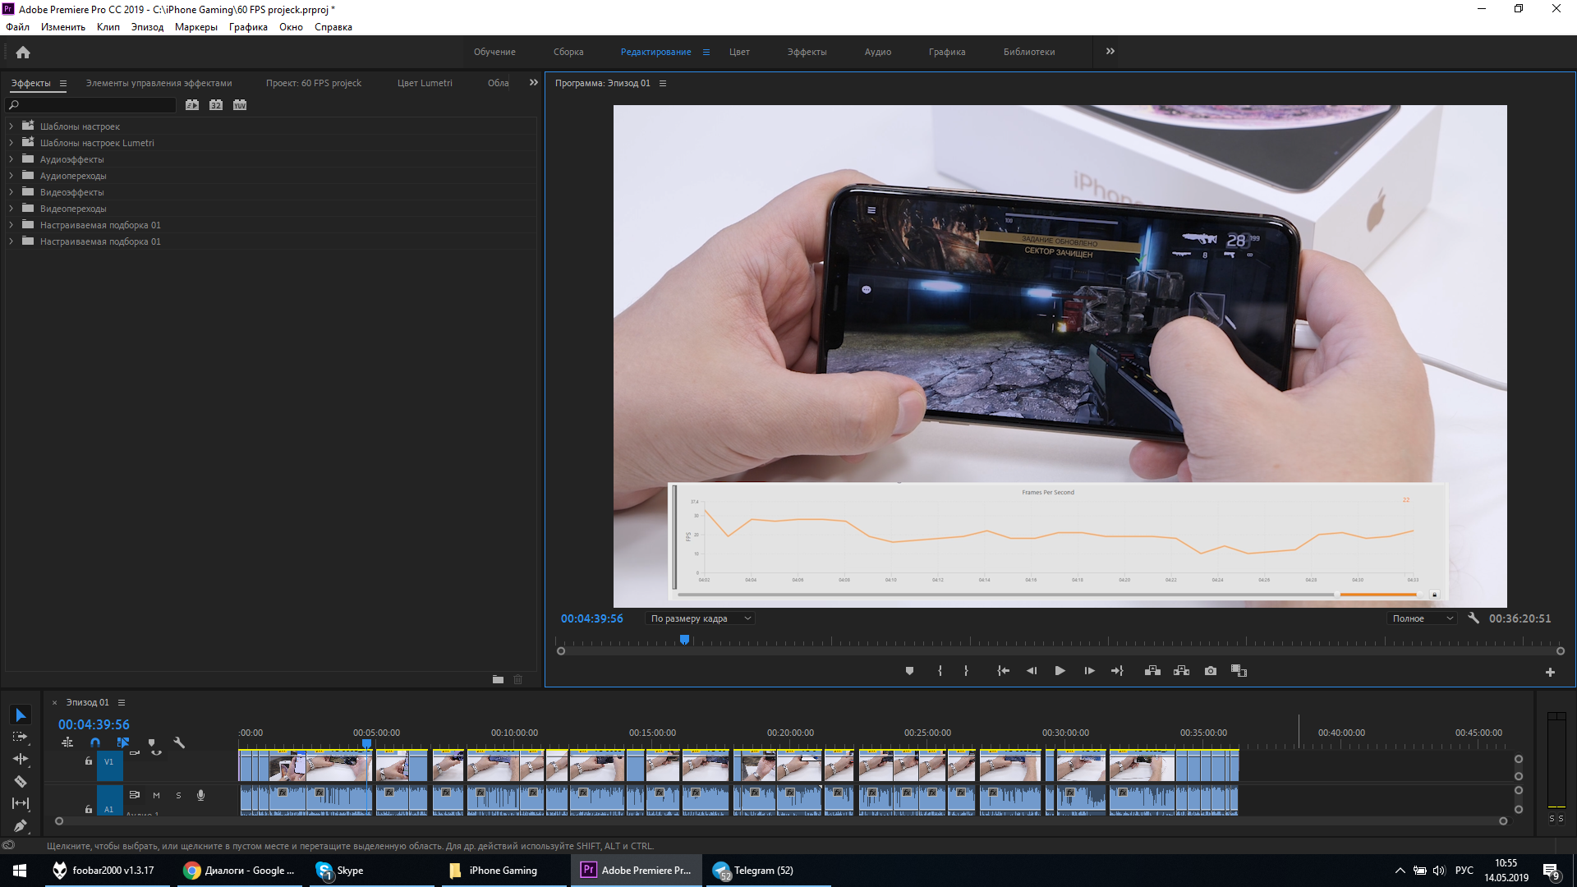
Task: Switch to Элементы управления эффектами tab
Action: 159,83
